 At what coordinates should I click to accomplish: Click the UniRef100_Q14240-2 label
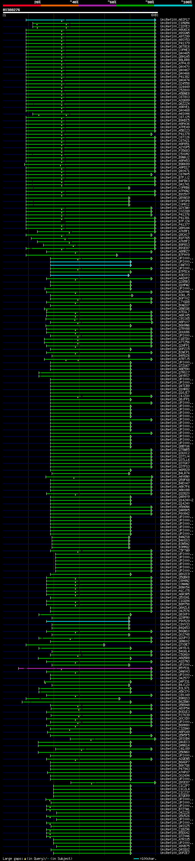tap(177, 500)
